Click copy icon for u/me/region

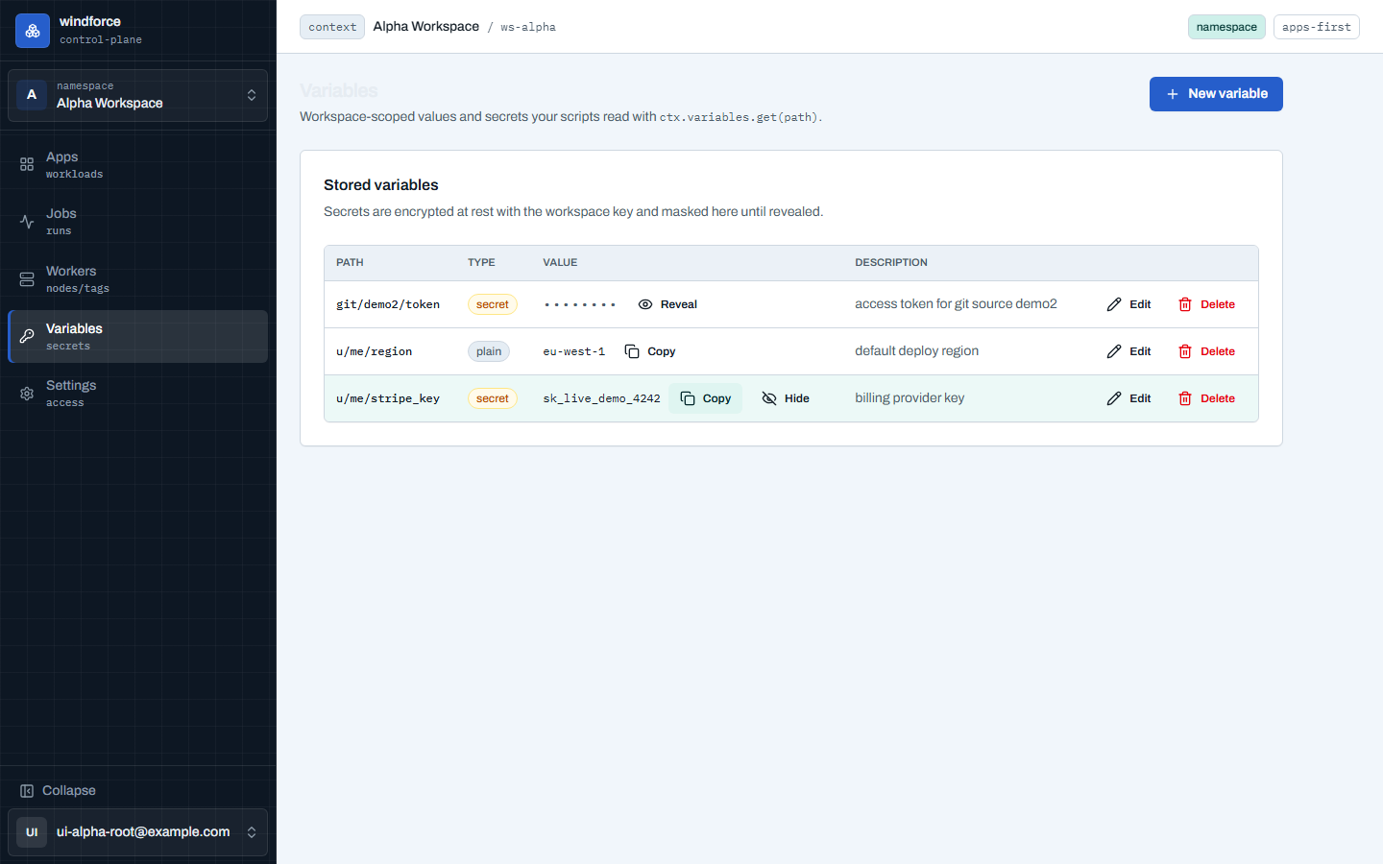point(632,351)
